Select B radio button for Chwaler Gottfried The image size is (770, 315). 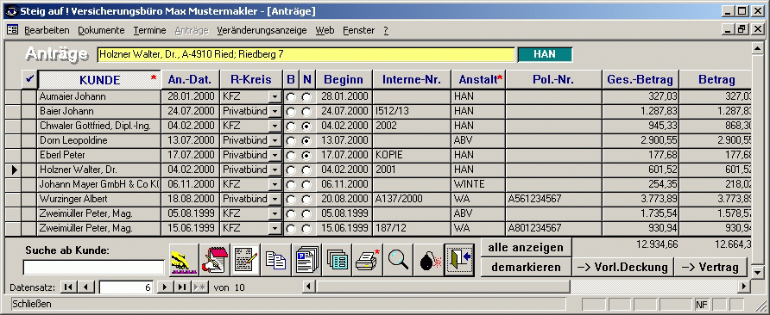click(291, 127)
